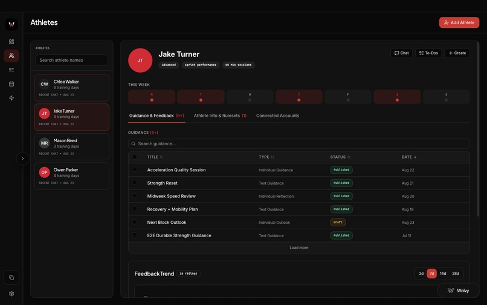
Task: Click the main panel vertical scrollbar
Action: click(478, 129)
